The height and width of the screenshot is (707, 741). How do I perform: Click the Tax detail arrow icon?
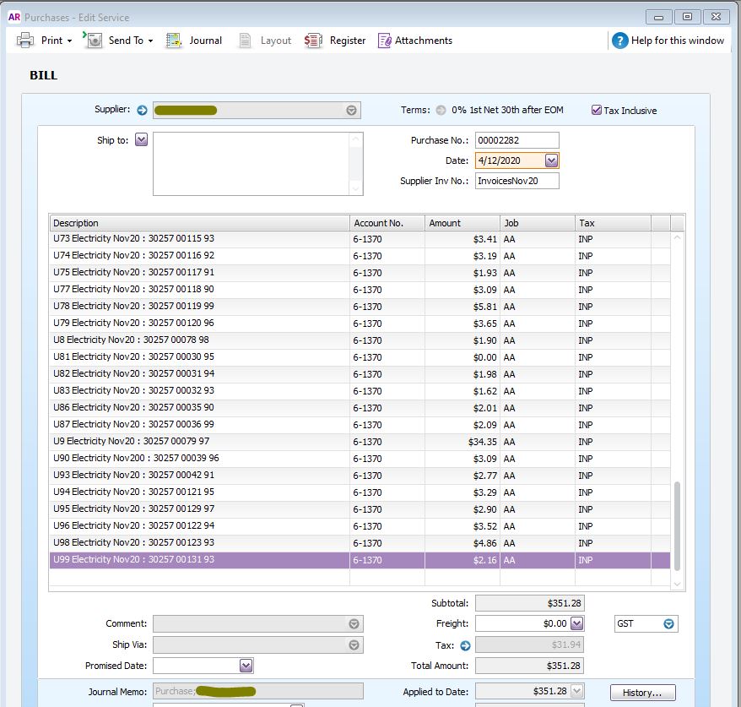click(x=465, y=645)
